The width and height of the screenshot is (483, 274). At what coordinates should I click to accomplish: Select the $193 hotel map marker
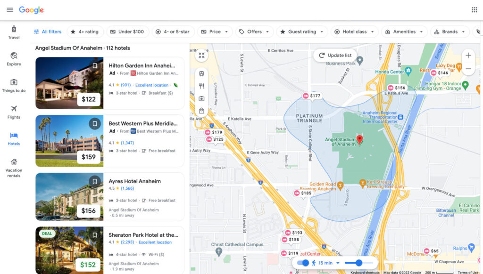tap(294, 233)
